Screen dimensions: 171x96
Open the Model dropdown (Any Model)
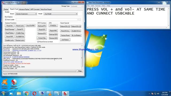tap(61, 14)
